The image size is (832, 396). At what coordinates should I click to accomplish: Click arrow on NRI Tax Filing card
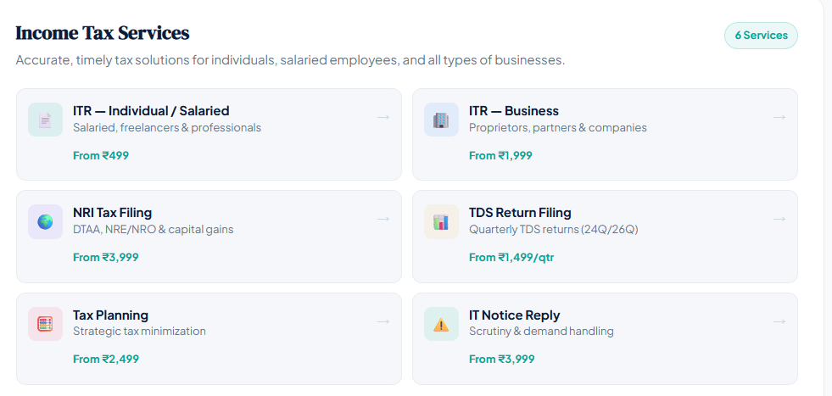click(383, 219)
